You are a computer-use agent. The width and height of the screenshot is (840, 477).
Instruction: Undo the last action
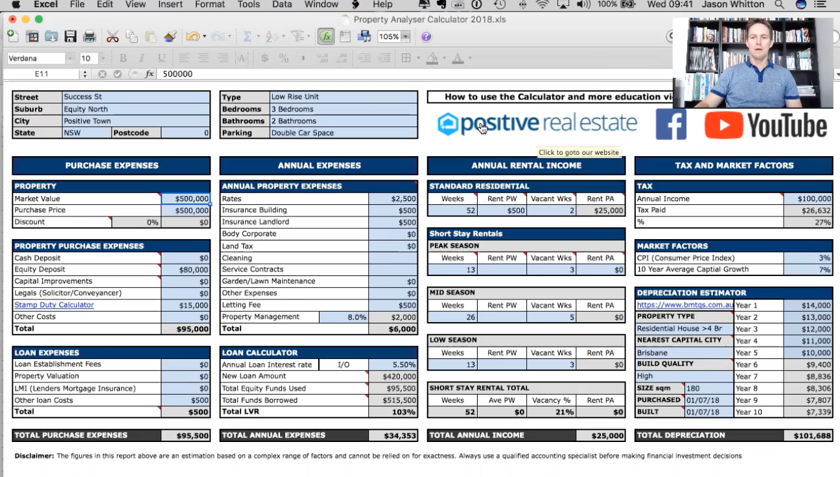point(192,36)
